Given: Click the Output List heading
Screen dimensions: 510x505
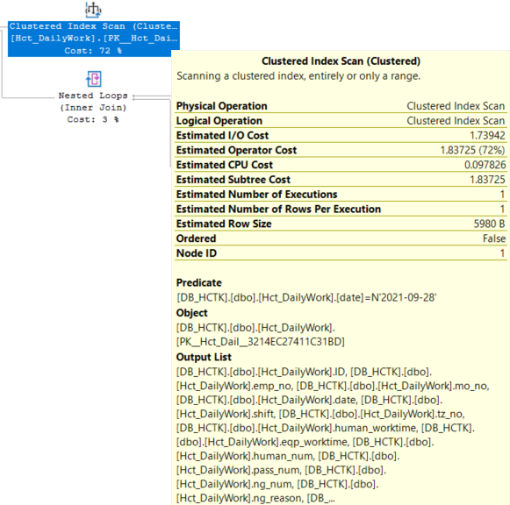Looking at the screenshot, I should click(x=204, y=357).
